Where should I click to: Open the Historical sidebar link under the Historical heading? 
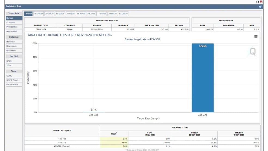[14, 41]
